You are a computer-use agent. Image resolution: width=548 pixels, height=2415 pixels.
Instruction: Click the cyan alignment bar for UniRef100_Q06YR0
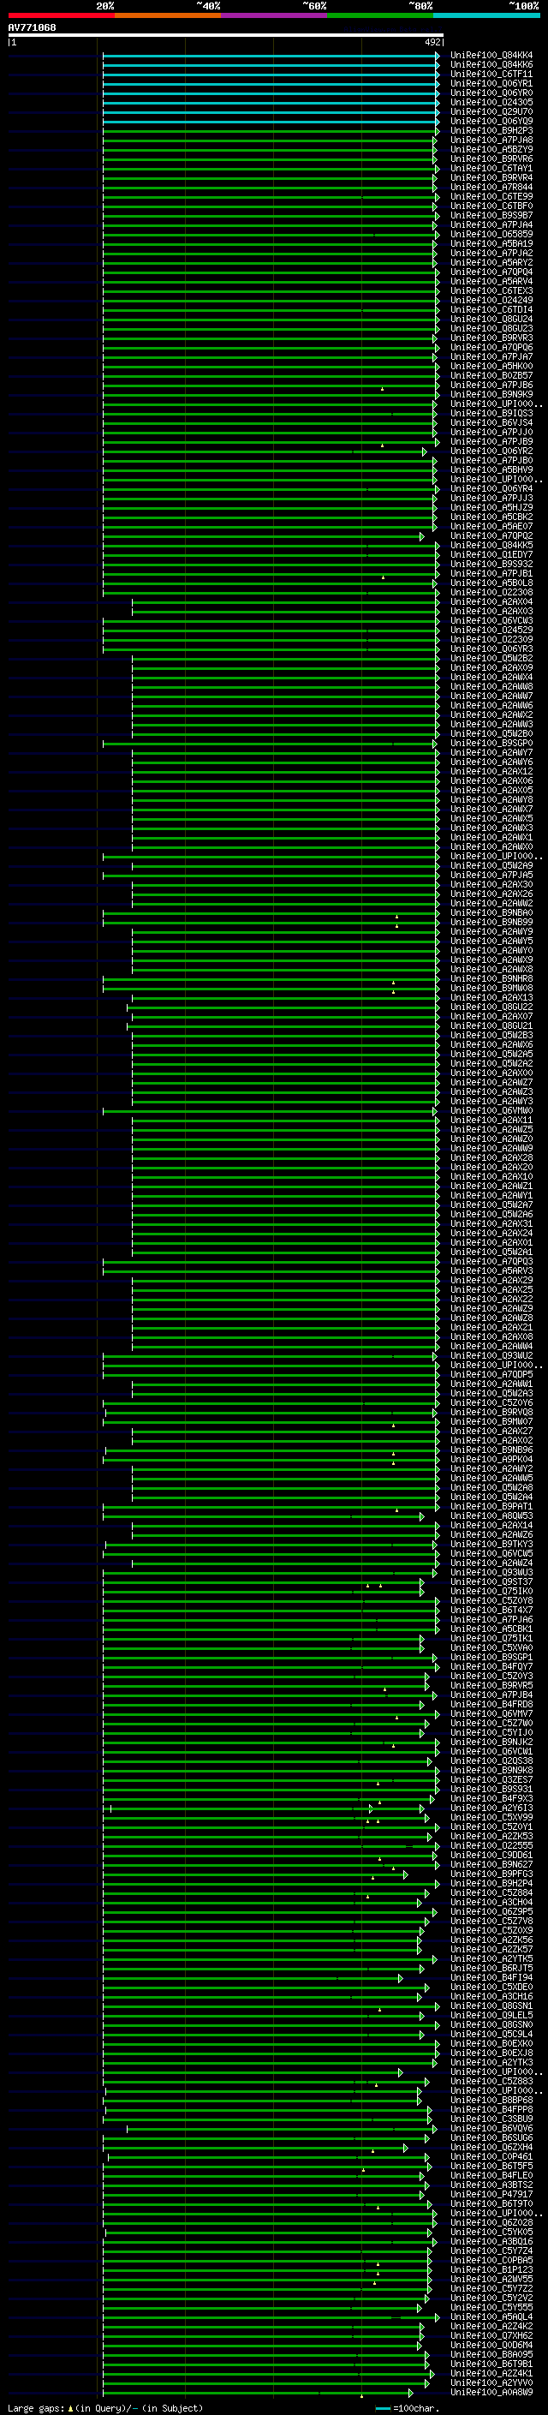coord(271,93)
